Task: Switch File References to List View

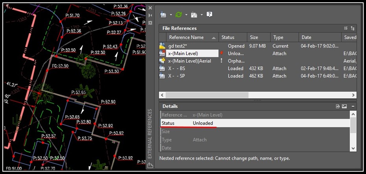Action: pos(346,28)
